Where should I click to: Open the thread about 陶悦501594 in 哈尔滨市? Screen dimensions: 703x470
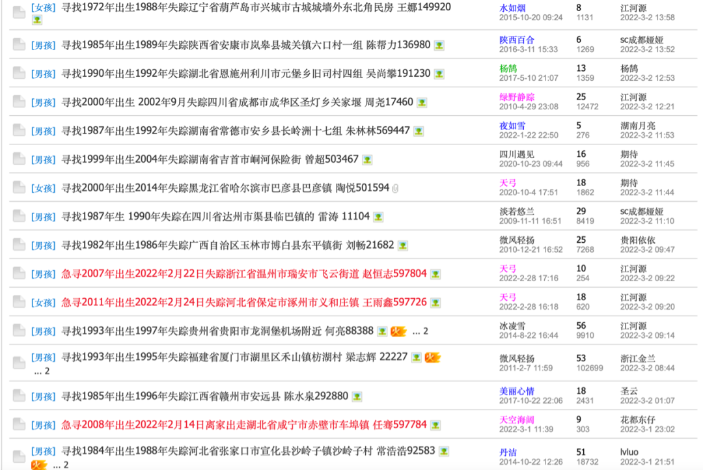pos(225,188)
